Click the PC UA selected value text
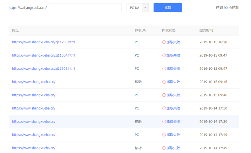 (134, 8)
